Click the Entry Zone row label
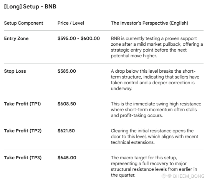This screenshot has height=182, width=207. coord(16,38)
